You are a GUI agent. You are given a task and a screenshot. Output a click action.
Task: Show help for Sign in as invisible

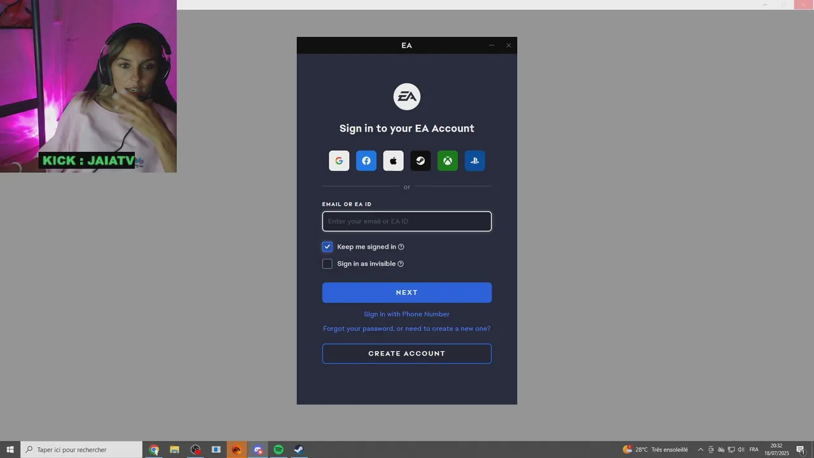(400, 264)
